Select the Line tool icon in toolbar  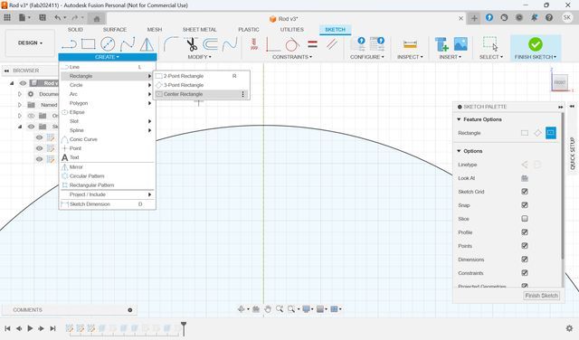69,44
